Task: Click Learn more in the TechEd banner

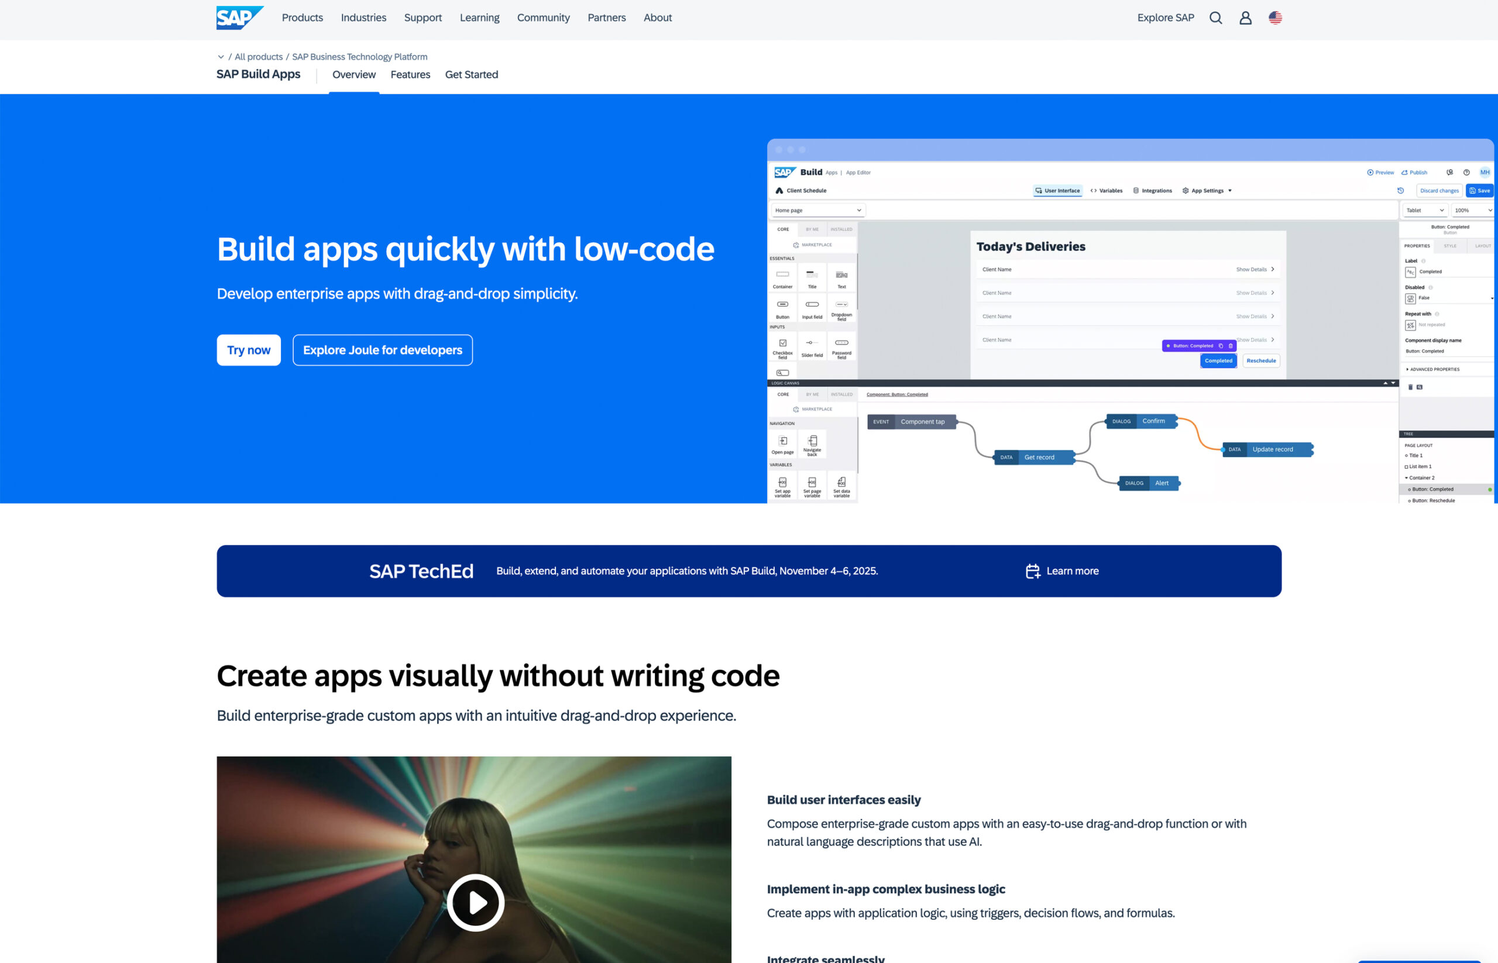Action: (x=1072, y=571)
